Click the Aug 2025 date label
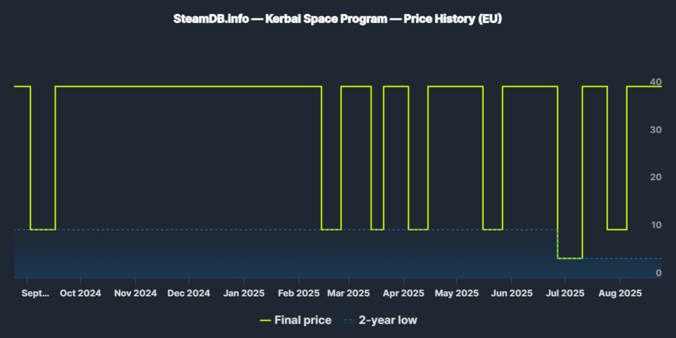676x338 pixels. click(x=620, y=292)
